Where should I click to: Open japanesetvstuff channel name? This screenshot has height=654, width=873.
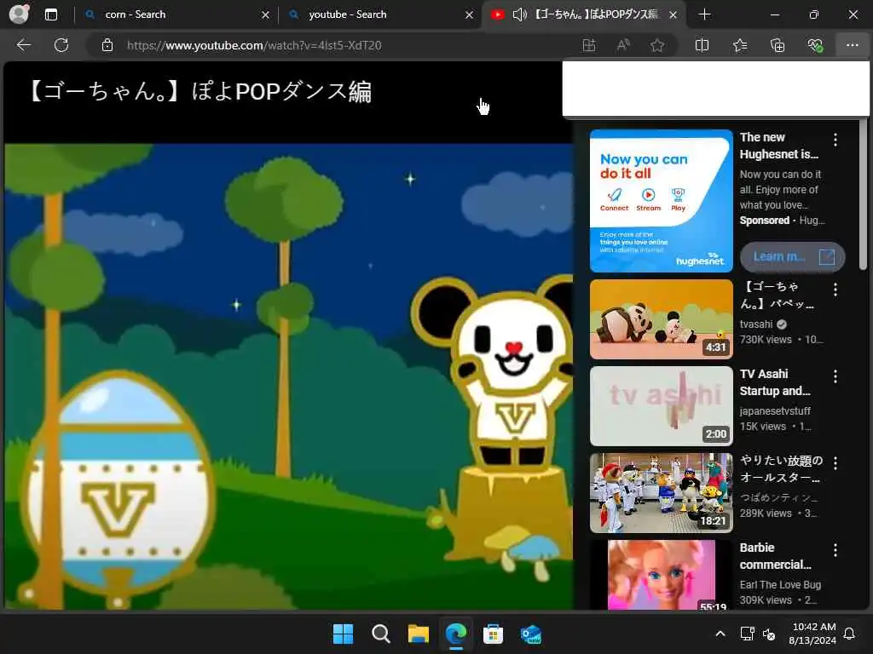point(775,411)
